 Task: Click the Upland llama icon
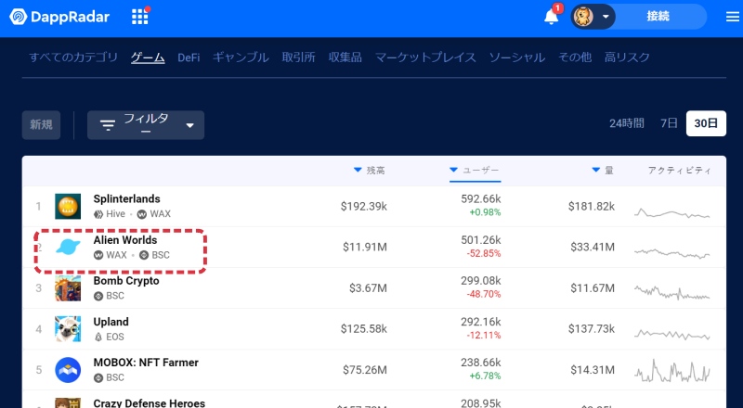pyautogui.click(x=68, y=329)
